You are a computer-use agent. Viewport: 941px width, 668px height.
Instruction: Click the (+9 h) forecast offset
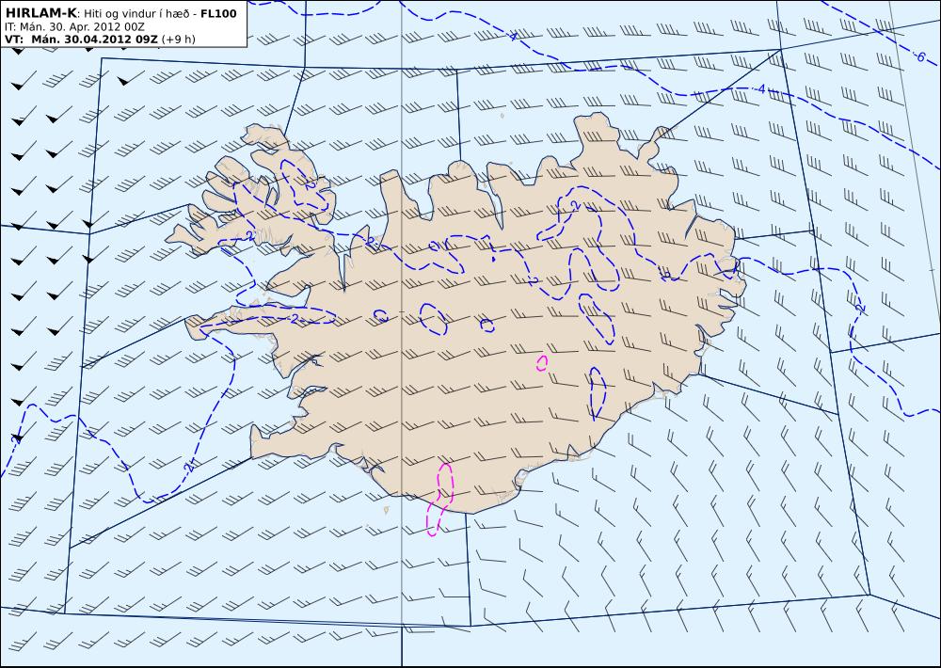[x=178, y=39]
